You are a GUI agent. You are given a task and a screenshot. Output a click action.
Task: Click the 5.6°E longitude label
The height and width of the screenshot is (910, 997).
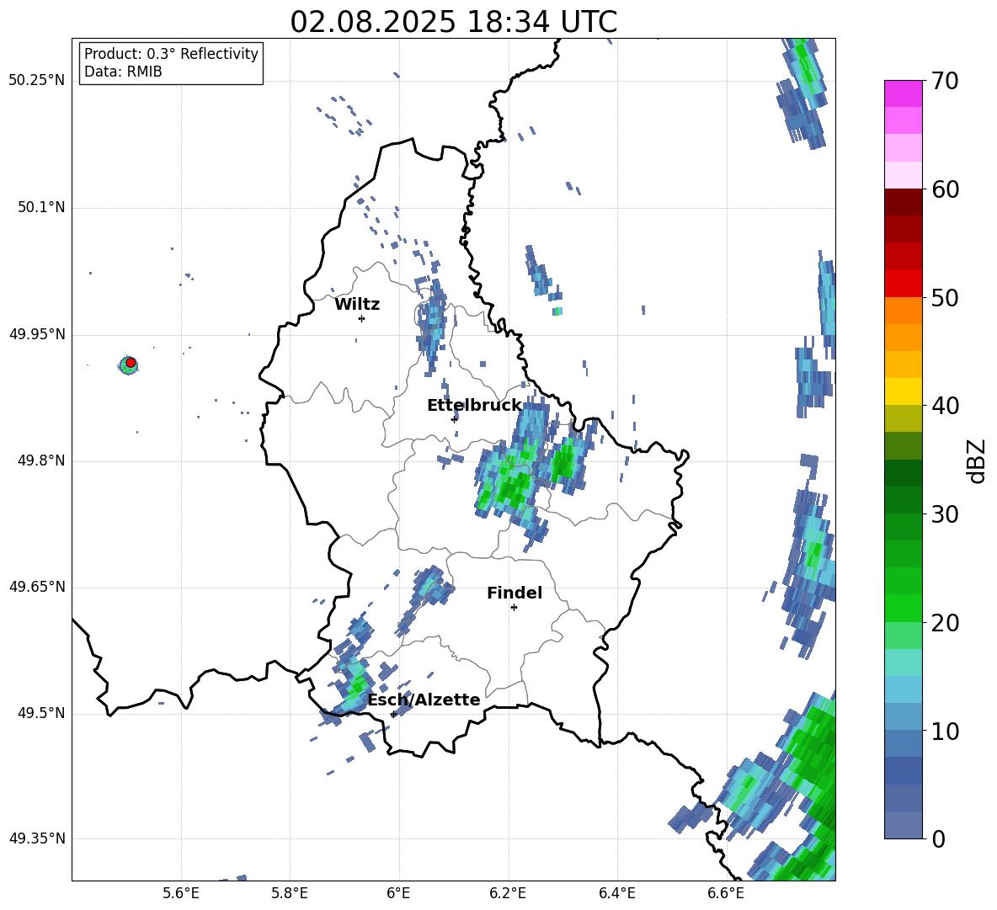tap(181, 894)
